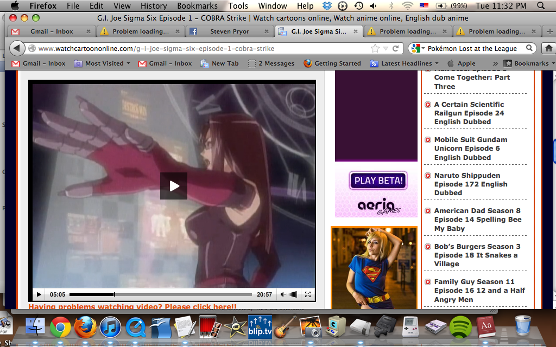Open blip.tv app from the Dock

point(260,327)
